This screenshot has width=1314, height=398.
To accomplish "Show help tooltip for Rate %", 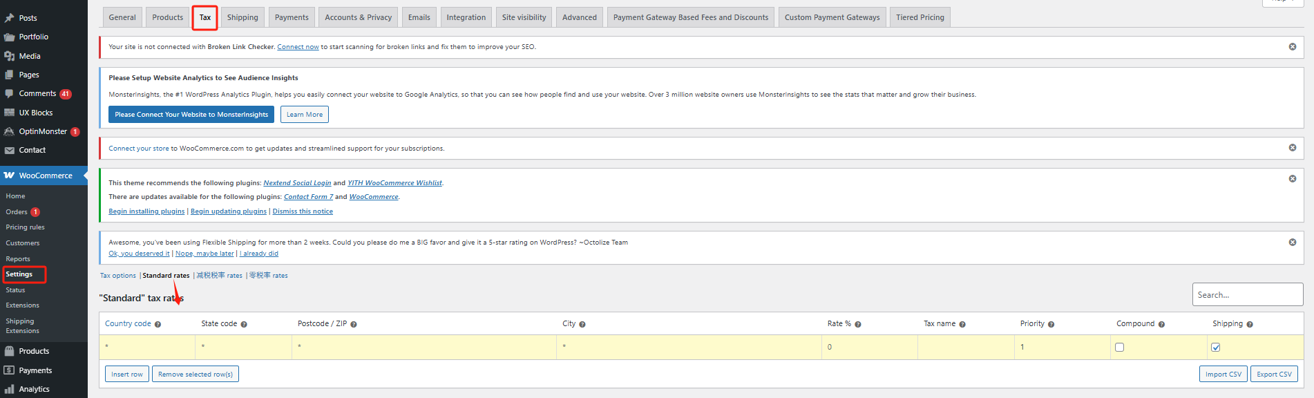I will (x=858, y=324).
